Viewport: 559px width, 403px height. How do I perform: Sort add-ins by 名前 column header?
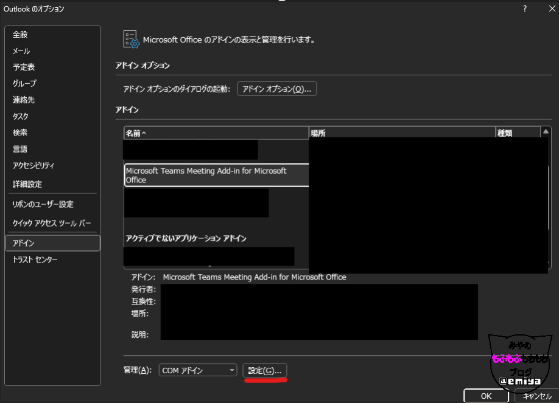click(216, 133)
